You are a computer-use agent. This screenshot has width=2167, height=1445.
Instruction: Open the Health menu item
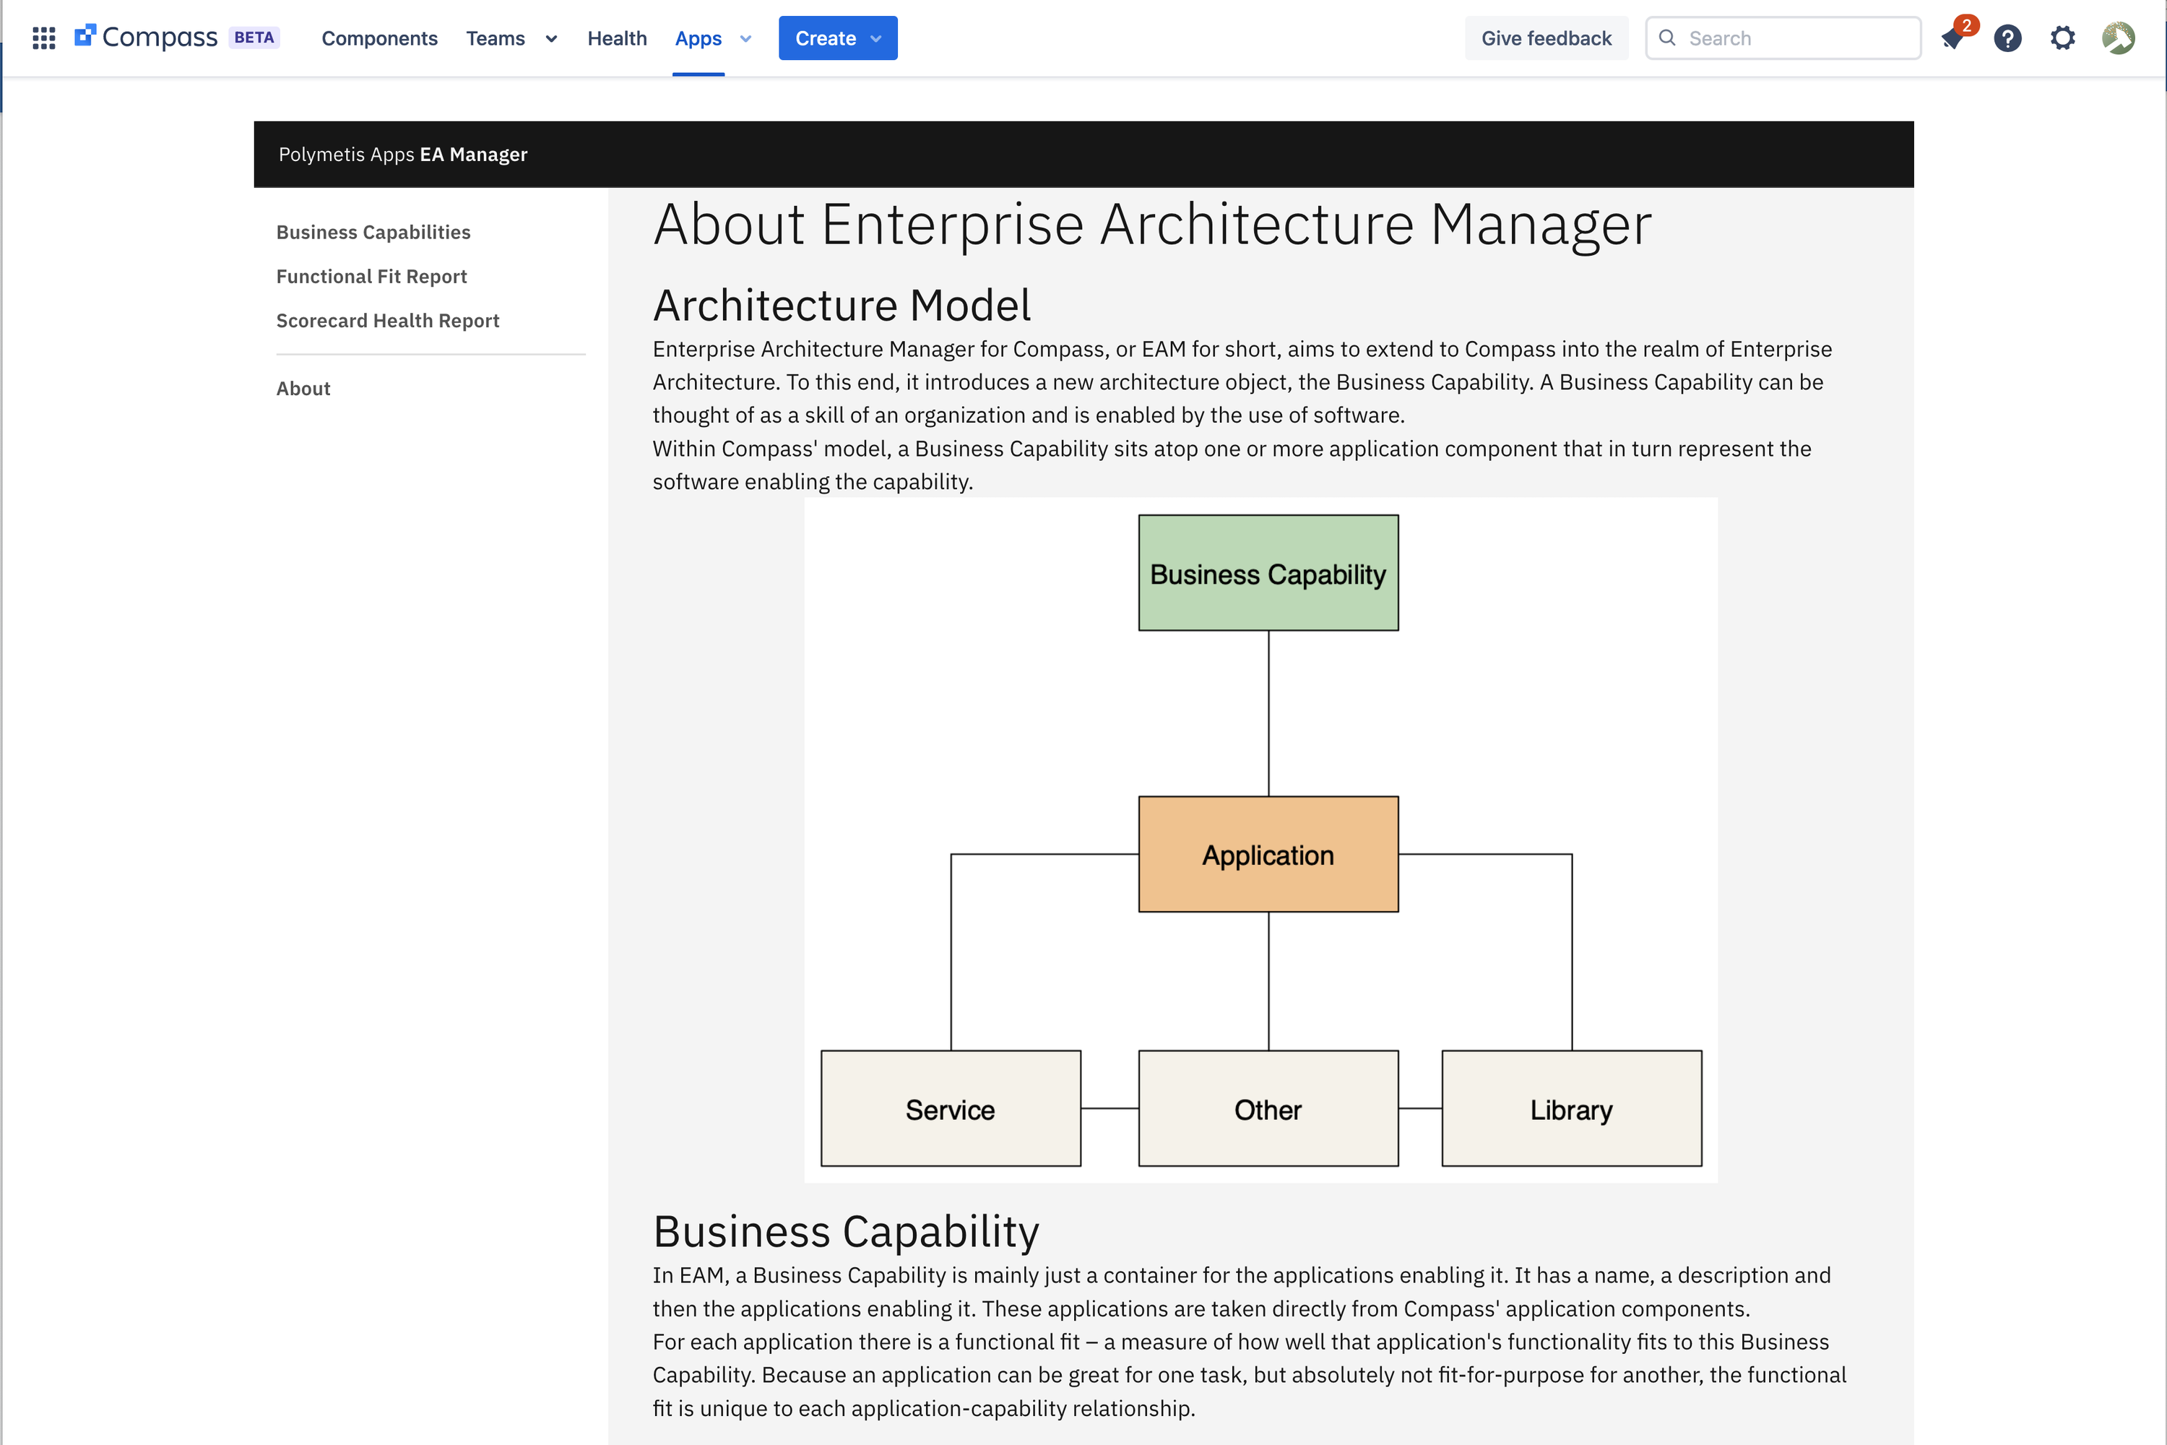tap(616, 38)
